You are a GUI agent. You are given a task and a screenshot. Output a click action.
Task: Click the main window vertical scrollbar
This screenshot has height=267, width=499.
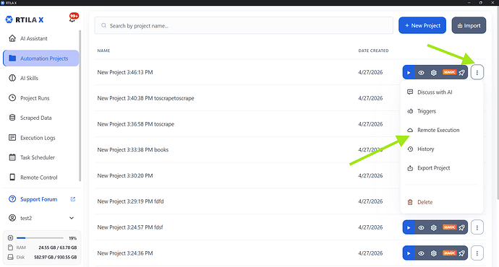498,103
